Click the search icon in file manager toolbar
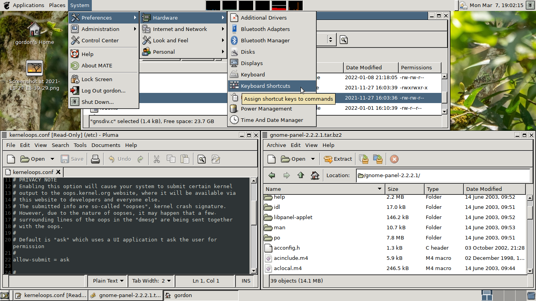Image resolution: width=536 pixels, height=301 pixels. coord(344,40)
